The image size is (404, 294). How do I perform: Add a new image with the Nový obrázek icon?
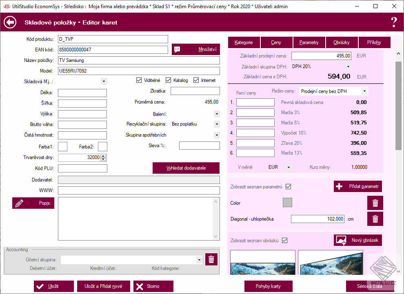tap(341, 240)
